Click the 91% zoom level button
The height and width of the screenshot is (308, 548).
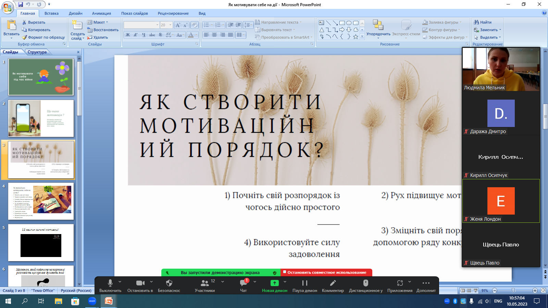pos(485,291)
